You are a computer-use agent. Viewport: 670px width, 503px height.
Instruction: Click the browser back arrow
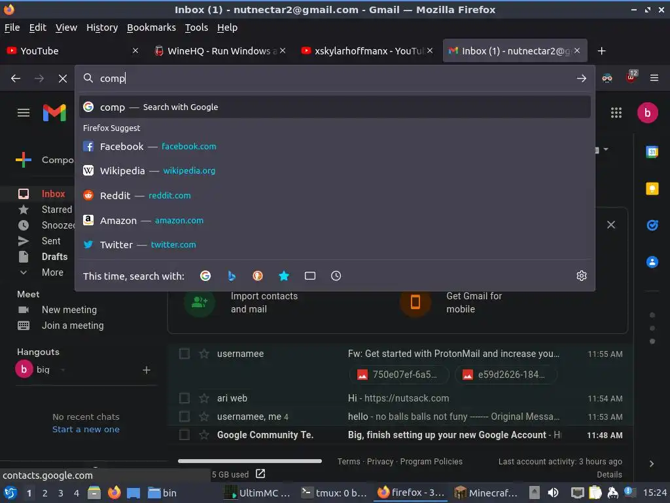(x=16, y=79)
